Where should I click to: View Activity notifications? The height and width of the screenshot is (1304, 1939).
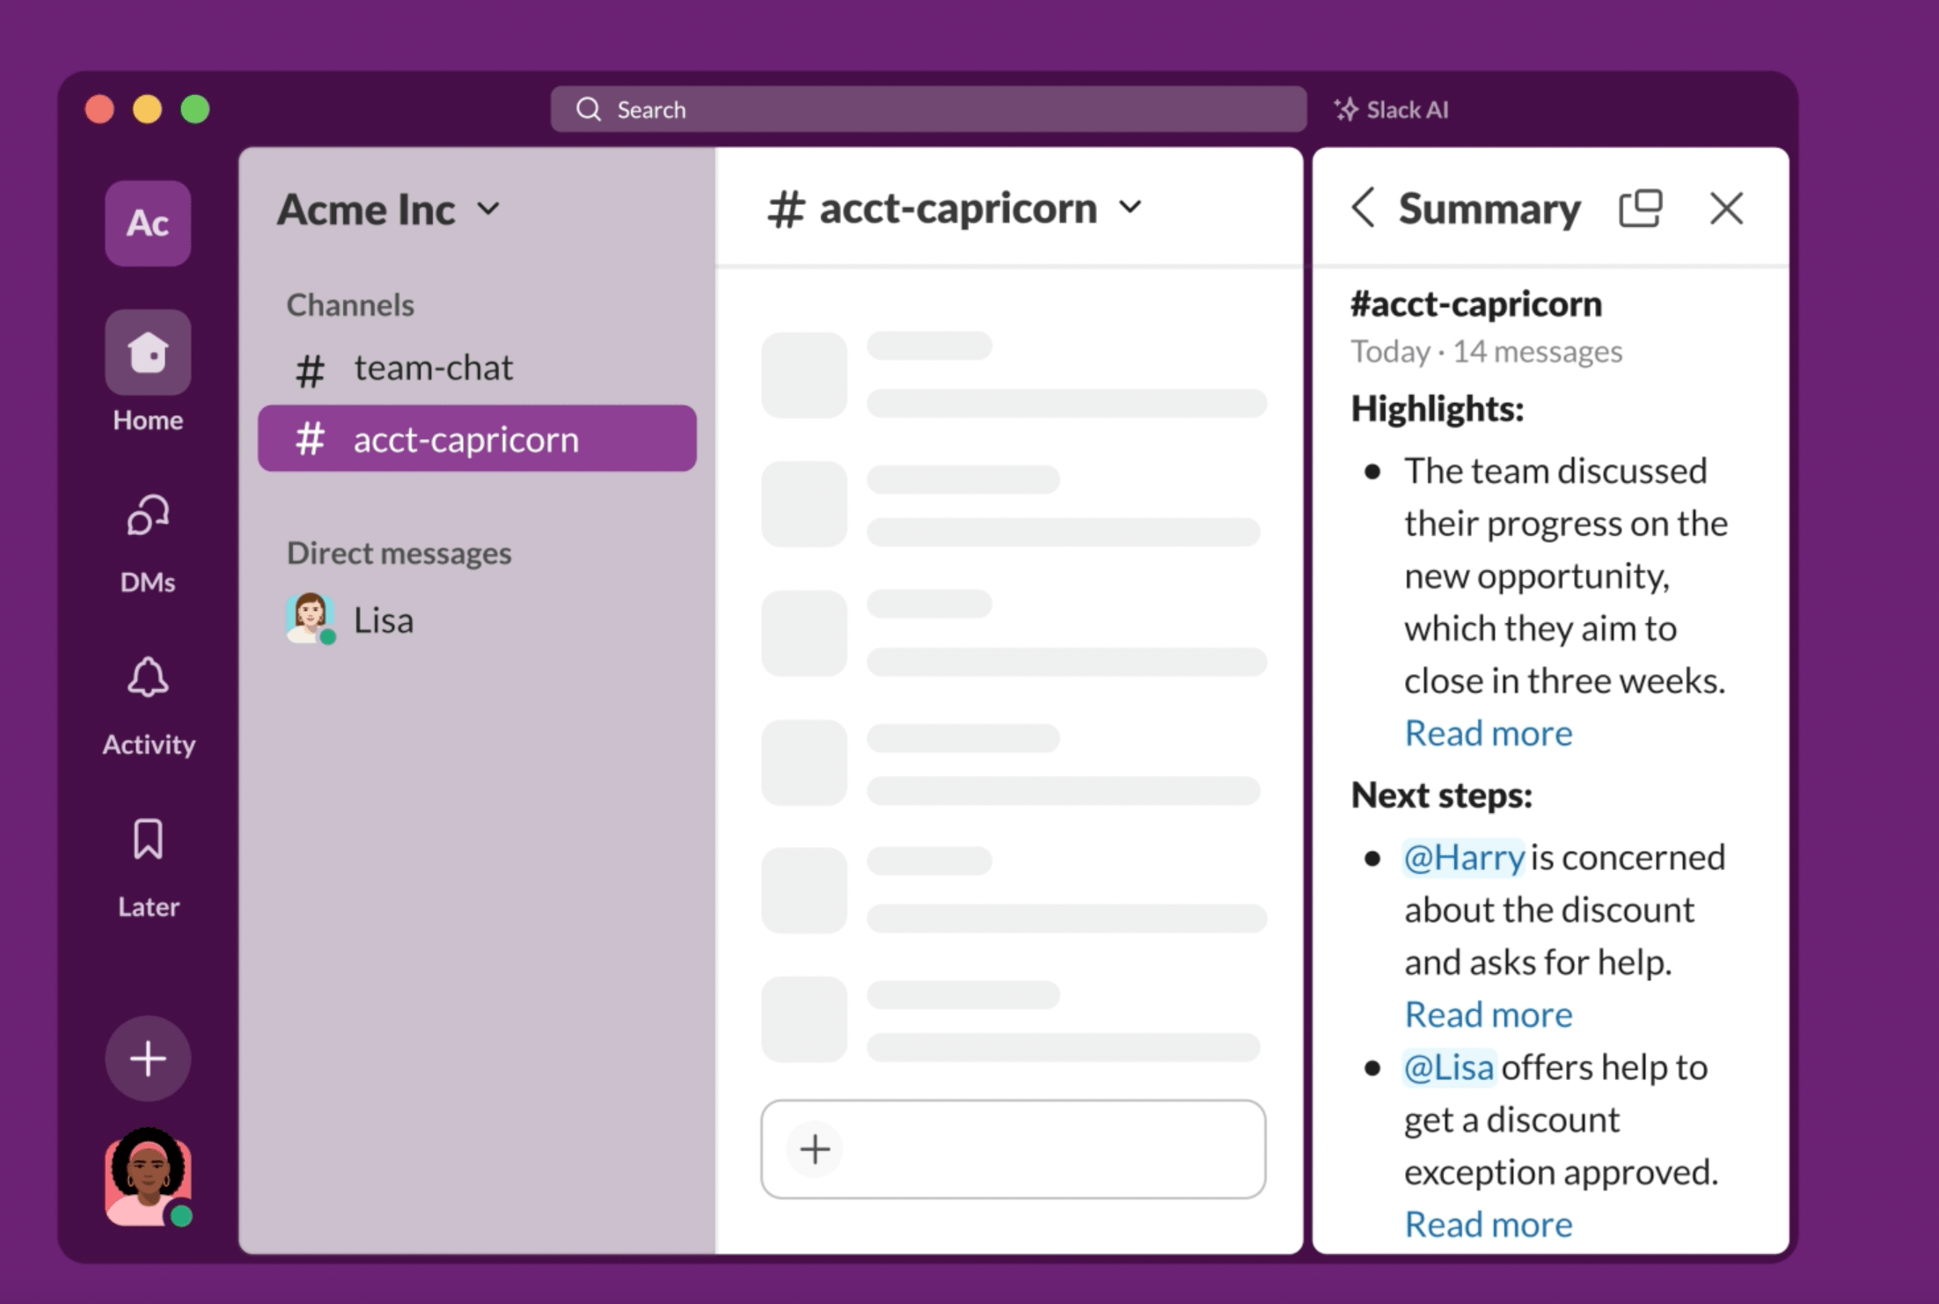pos(146,678)
